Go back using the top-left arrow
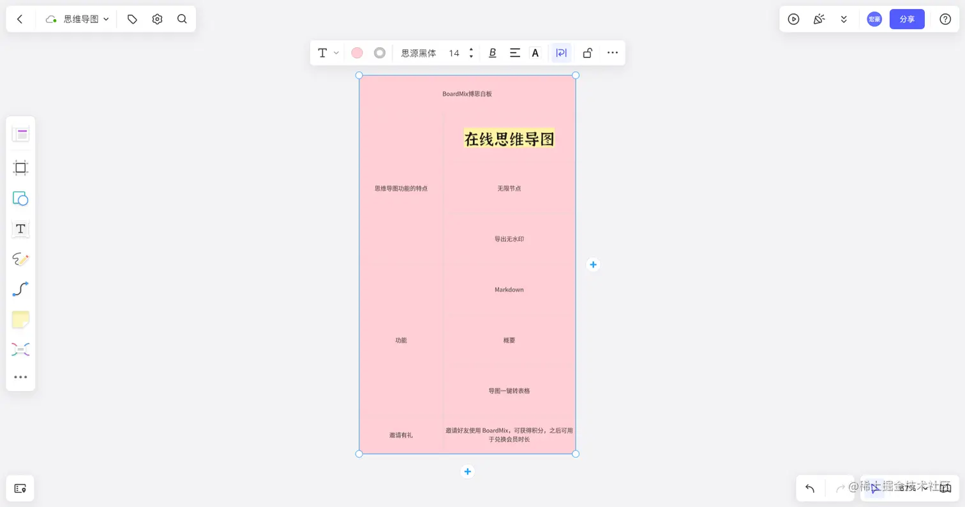This screenshot has width=965, height=507. point(20,19)
